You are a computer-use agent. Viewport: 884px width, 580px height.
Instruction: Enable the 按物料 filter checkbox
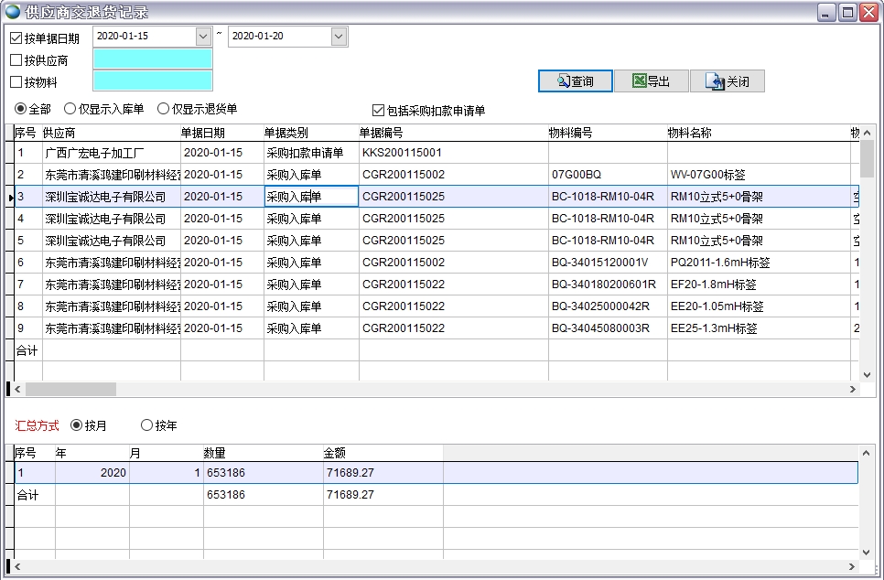[x=16, y=82]
